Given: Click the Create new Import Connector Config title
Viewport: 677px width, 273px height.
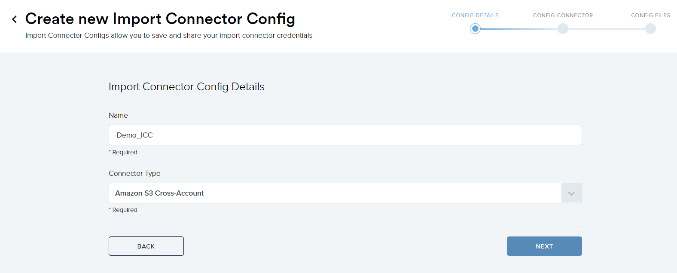Looking at the screenshot, I should coord(160,19).
